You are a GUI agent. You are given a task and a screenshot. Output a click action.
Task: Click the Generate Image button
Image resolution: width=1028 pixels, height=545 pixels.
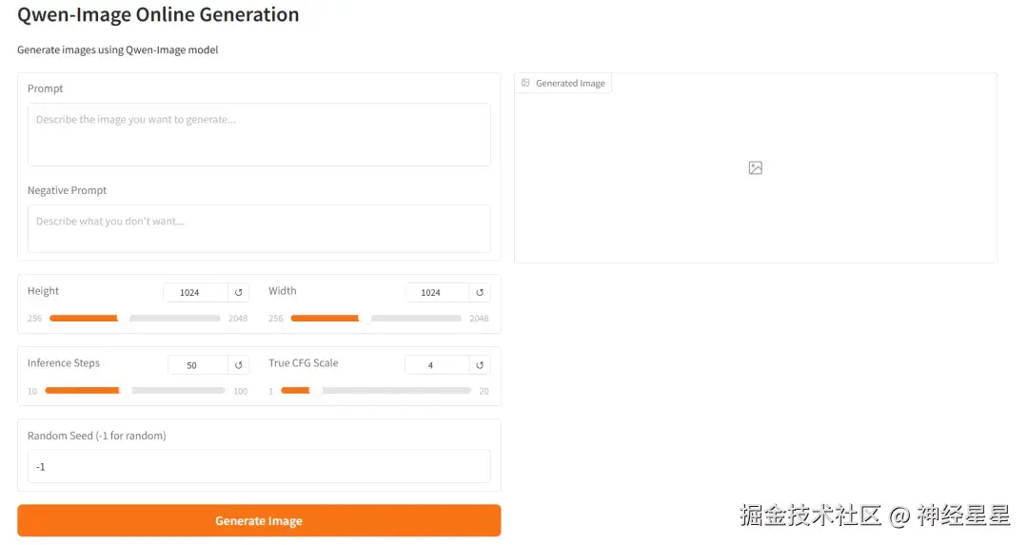click(259, 520)
